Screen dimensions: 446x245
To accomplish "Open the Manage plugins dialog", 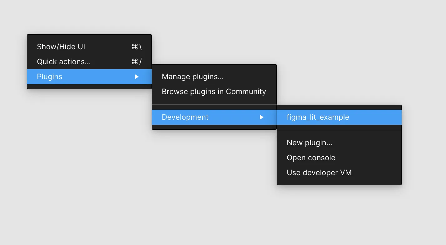I will (193, 77).
